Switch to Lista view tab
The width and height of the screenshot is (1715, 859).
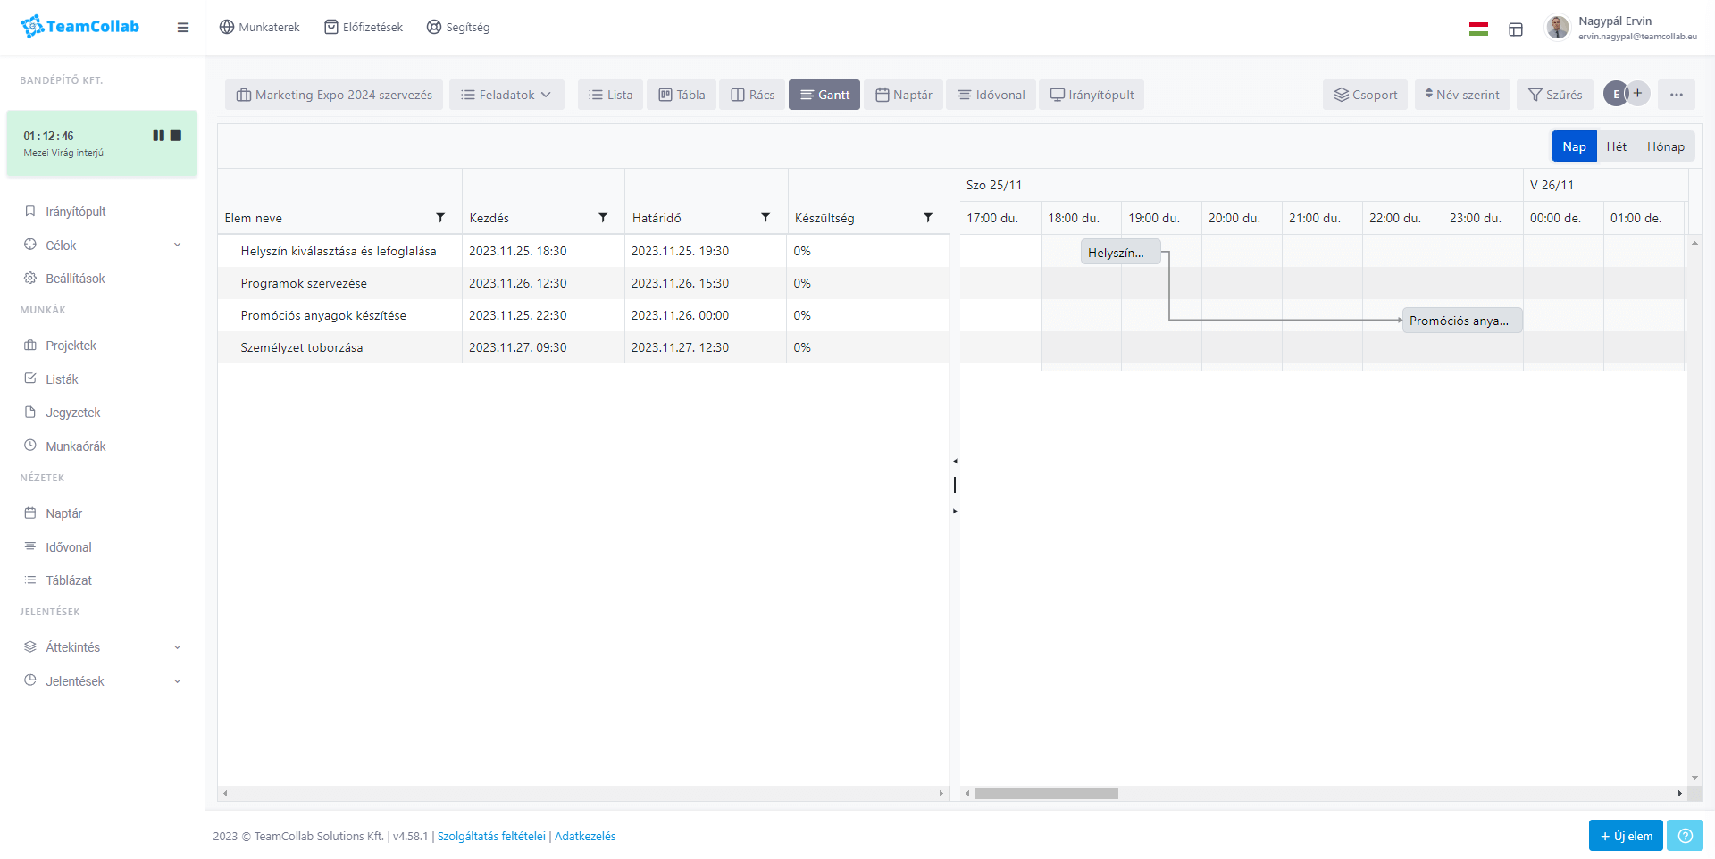click(x=610, y=95)
